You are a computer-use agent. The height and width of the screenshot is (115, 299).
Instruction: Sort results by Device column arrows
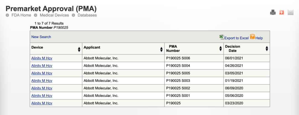point(79,49)
